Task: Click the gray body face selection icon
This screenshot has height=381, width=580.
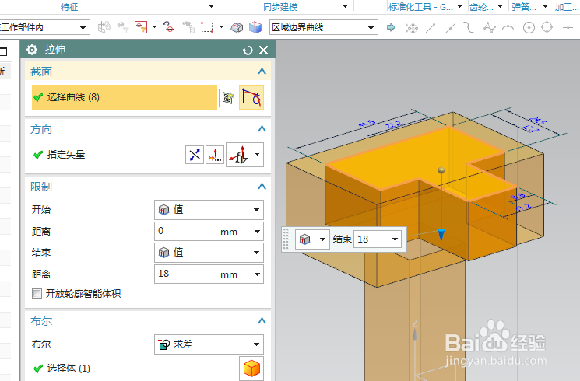Action: [237, 27]
